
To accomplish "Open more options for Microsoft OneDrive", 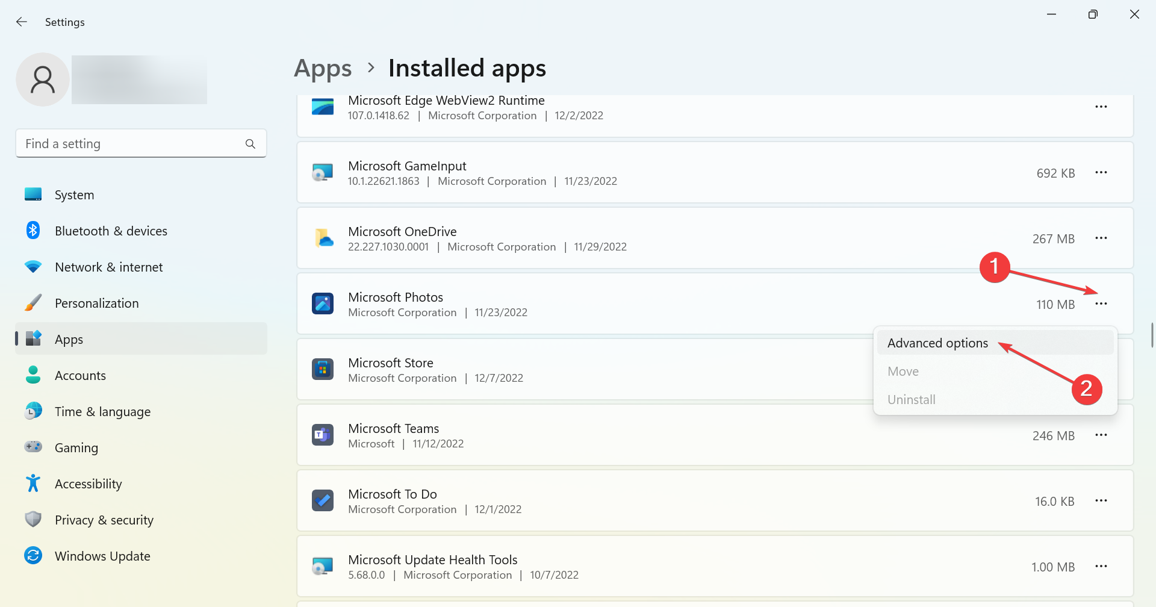I will [1101, 238].
